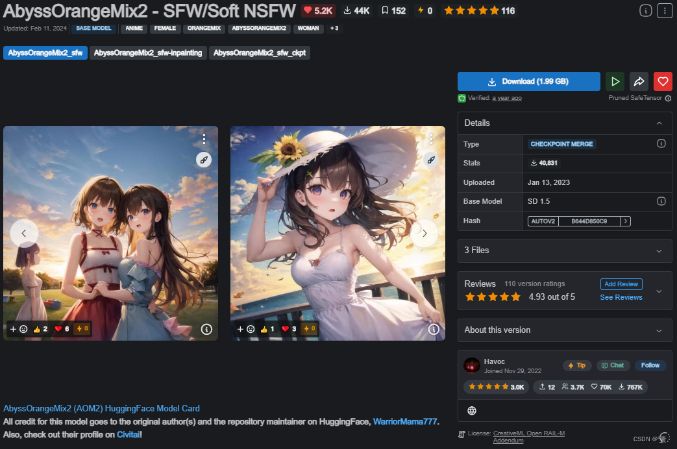Click info icon next to Checkpoint Merge
The width and height of the screenshot is (677, 449).
click(x=661, y=143)
